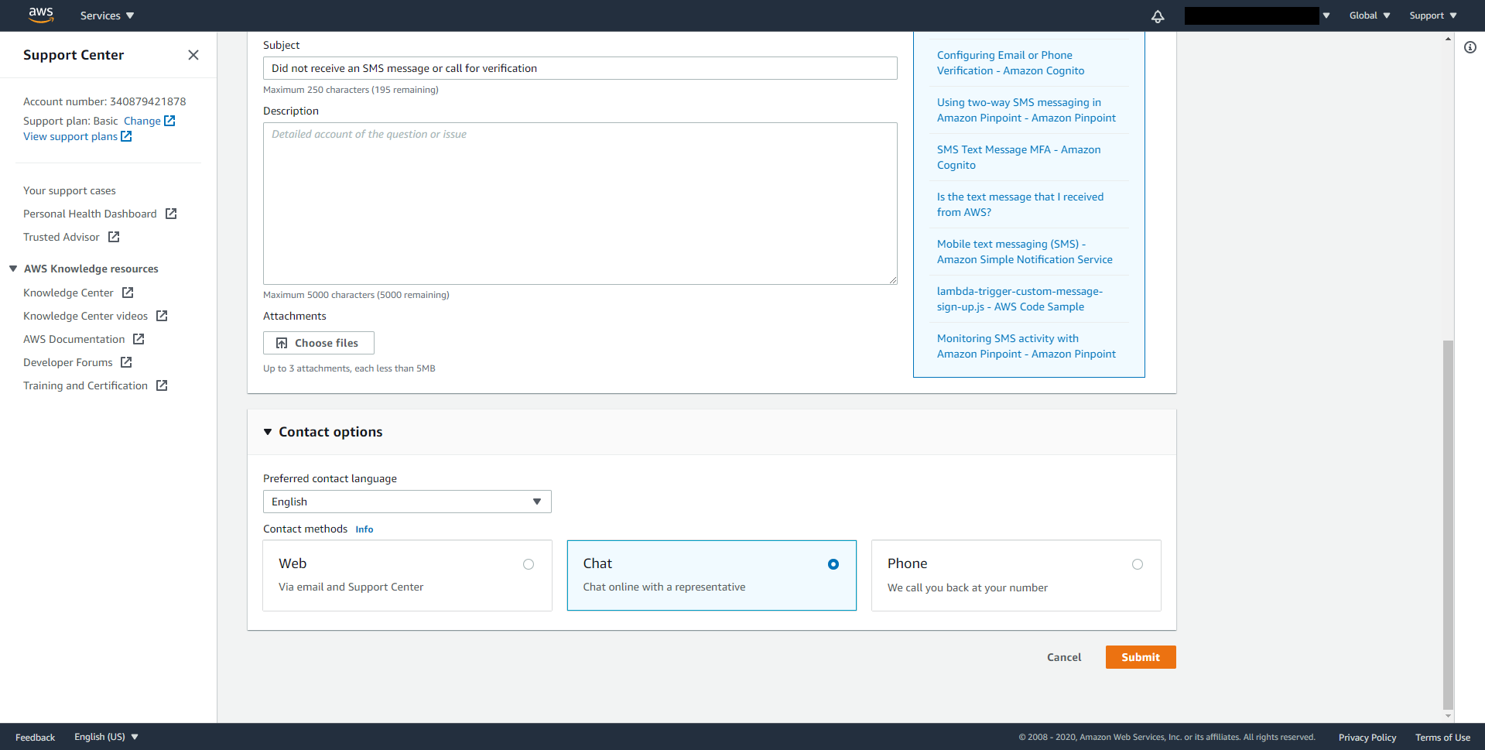Open the preferred contact language dropdown
This screenshot has height=750, width=1485.
click(x=407, y=502)
